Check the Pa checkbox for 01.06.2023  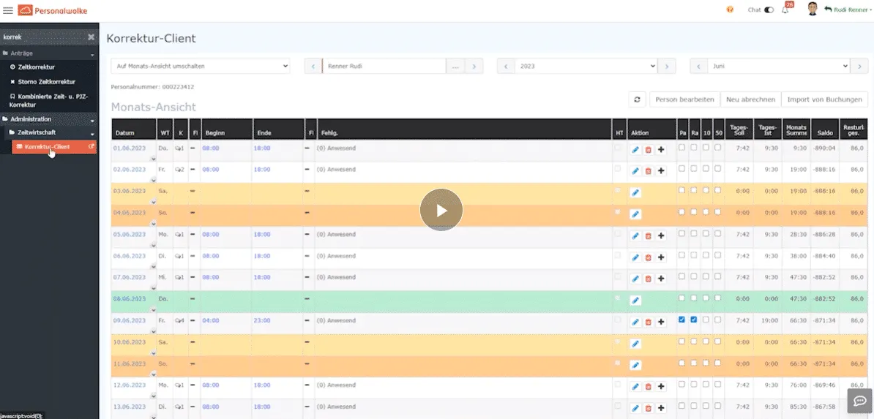click(x=682, y=147)
